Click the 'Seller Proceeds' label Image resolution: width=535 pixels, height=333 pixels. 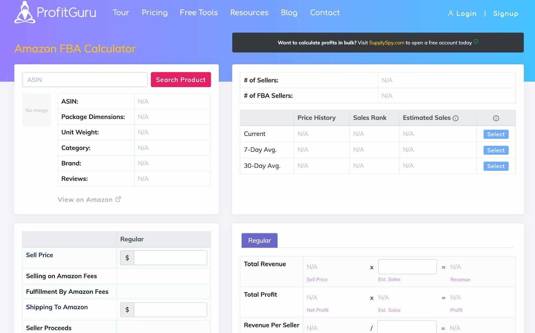point(49,328)
